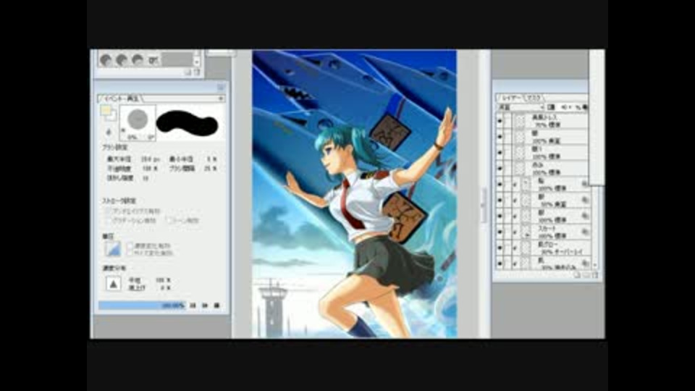The width and height of the screenshot is (695, 391).
Task: Click the fast-forward button next to the progress bar
Action: tap(205, 306)
